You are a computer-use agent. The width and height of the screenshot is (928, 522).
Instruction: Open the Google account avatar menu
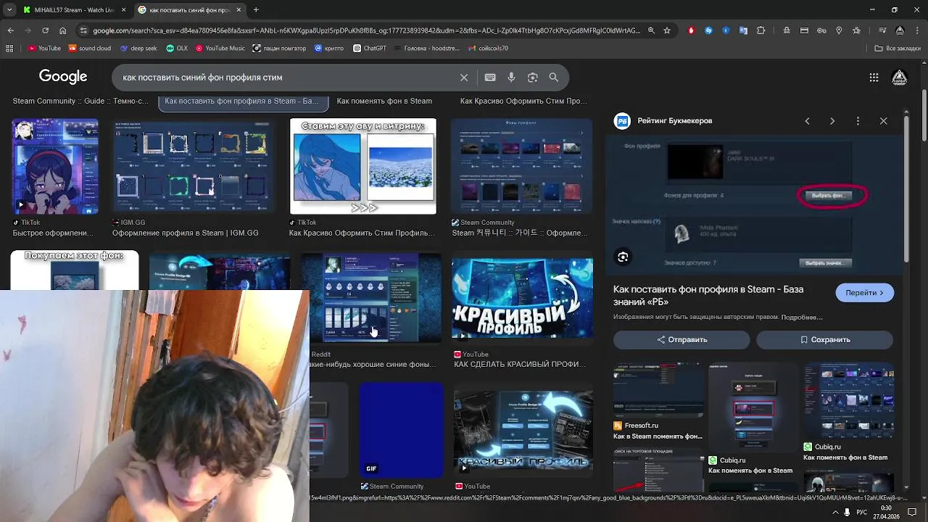pyautogui.click(x=900, y=78)
